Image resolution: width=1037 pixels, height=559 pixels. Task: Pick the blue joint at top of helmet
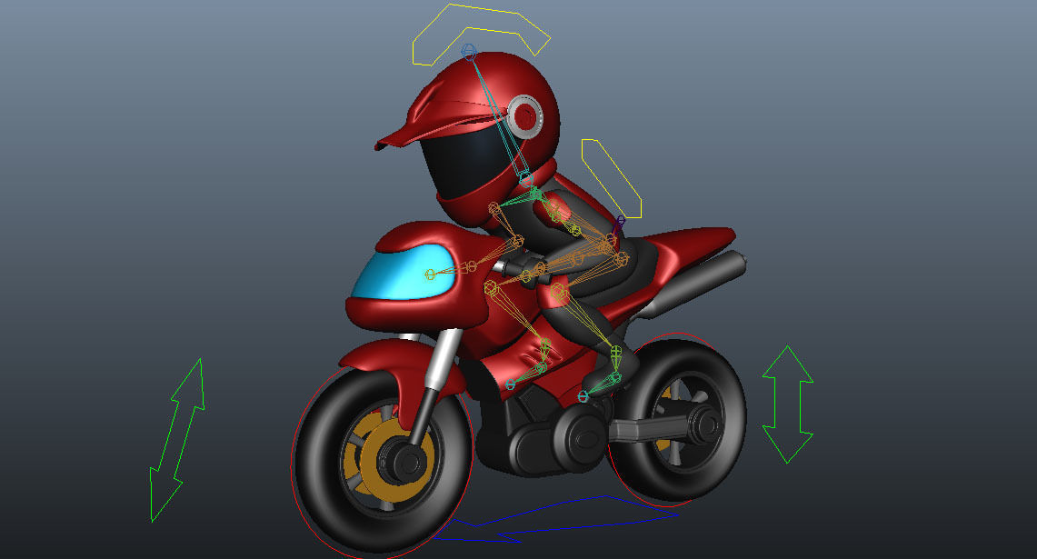point(469,51)
